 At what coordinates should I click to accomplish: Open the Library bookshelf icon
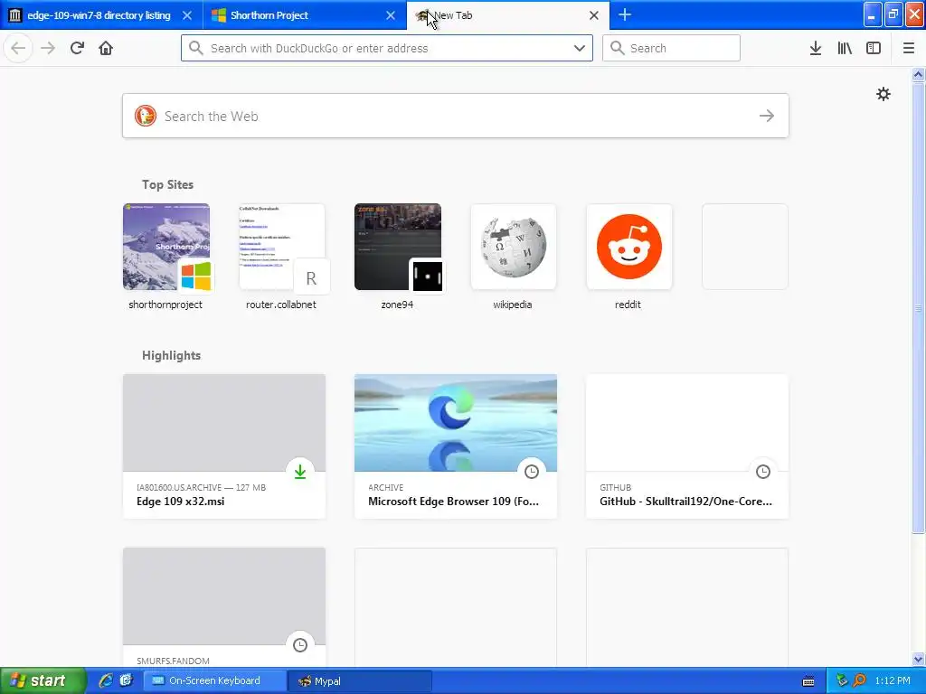pos(845,48)
